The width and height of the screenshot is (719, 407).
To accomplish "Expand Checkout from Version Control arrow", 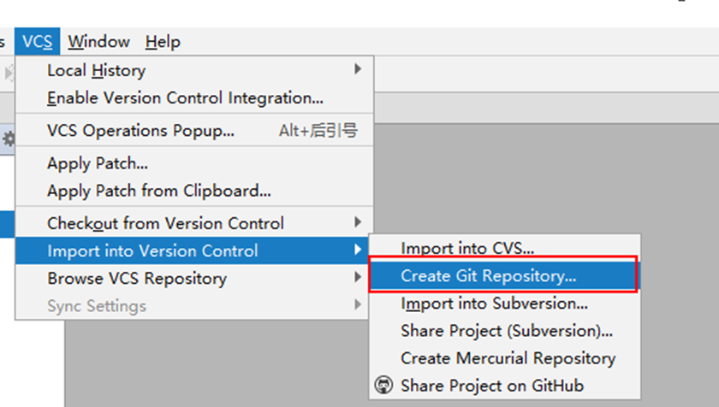I will [358, 222].
